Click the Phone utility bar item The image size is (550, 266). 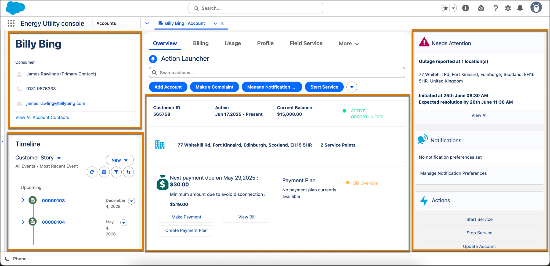16,259
